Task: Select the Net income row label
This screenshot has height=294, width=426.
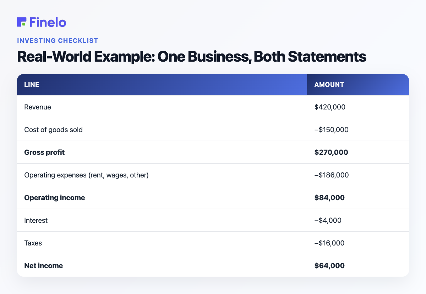Action: [x=43, y=266]
